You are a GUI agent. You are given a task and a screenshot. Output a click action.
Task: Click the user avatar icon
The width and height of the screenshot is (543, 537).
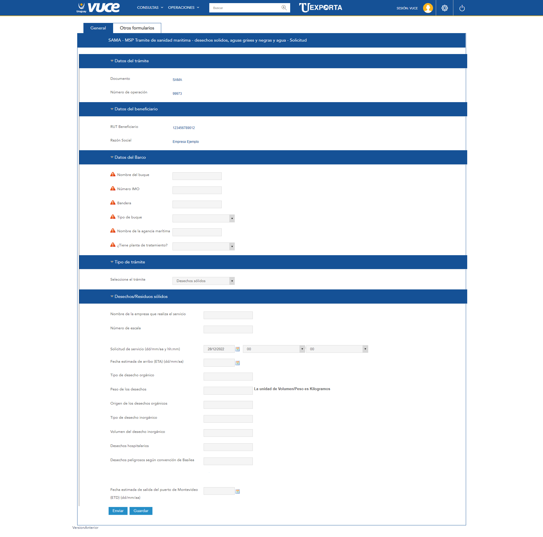coord(428,8)
